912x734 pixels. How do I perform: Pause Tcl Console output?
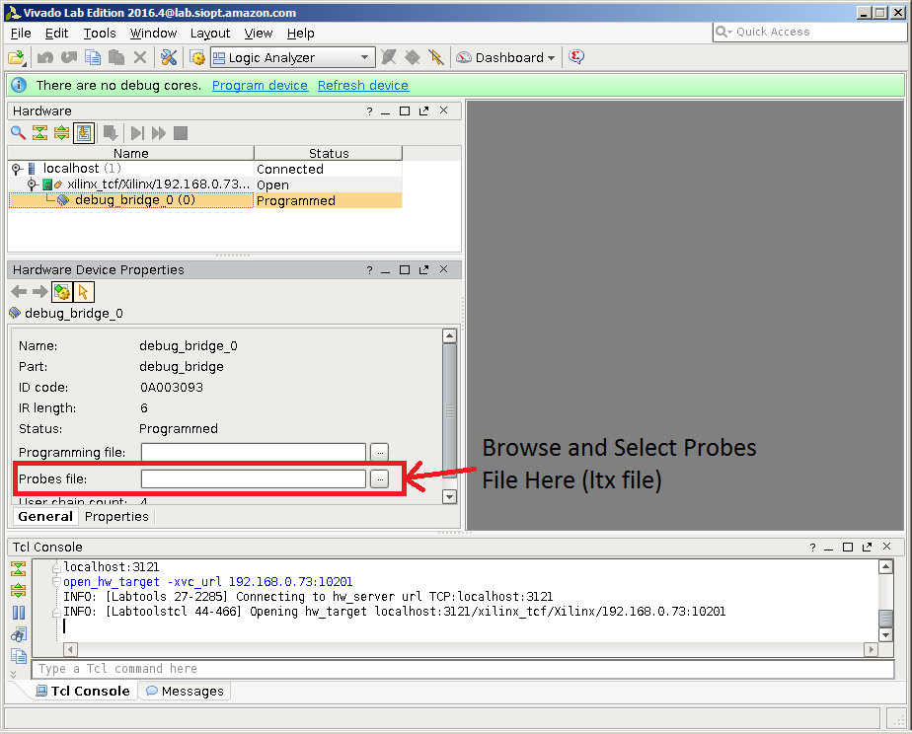(x=19, y=613)
